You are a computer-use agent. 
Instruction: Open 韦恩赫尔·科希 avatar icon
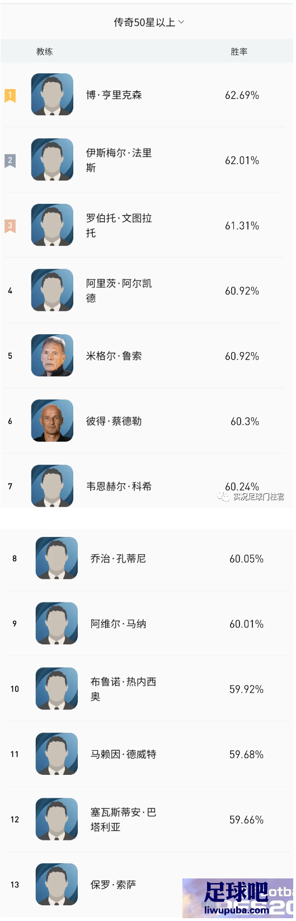coord(52,486)
